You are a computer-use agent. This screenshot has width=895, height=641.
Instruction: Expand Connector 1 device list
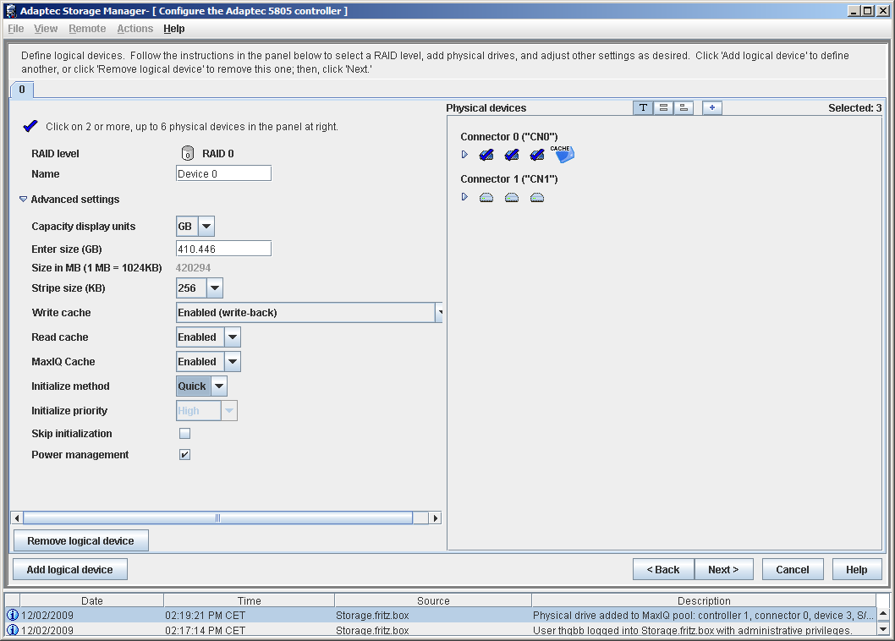pos(464,197)
